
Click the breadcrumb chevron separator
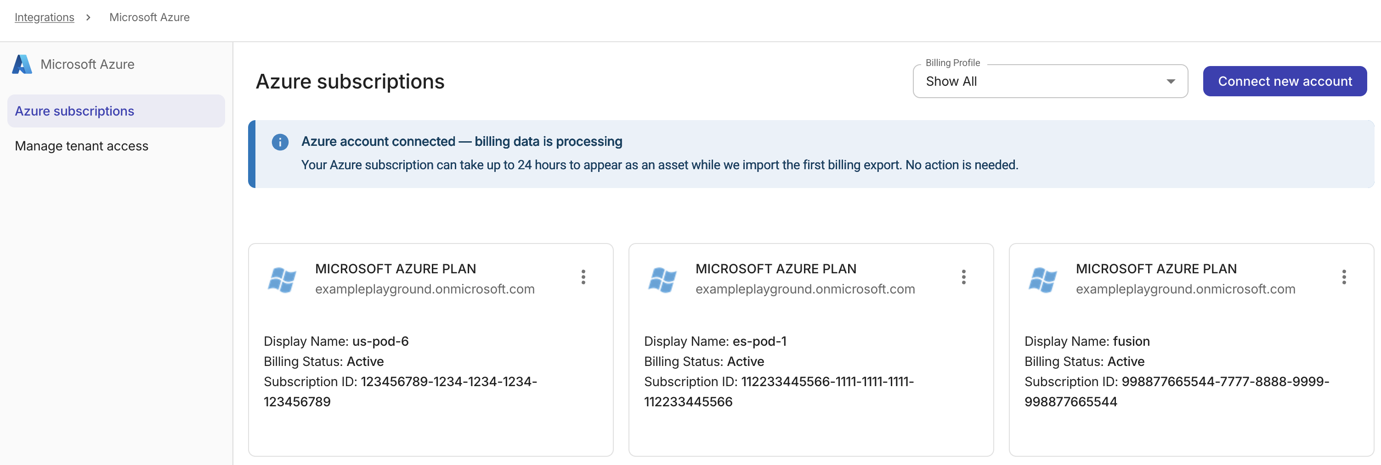89,17
